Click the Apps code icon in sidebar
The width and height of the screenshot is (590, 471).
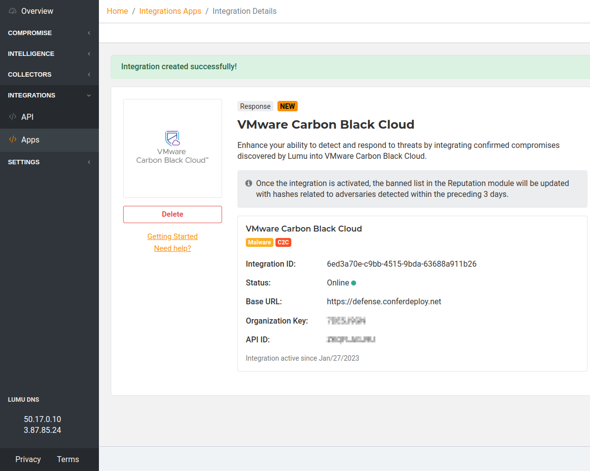[13, 140]
